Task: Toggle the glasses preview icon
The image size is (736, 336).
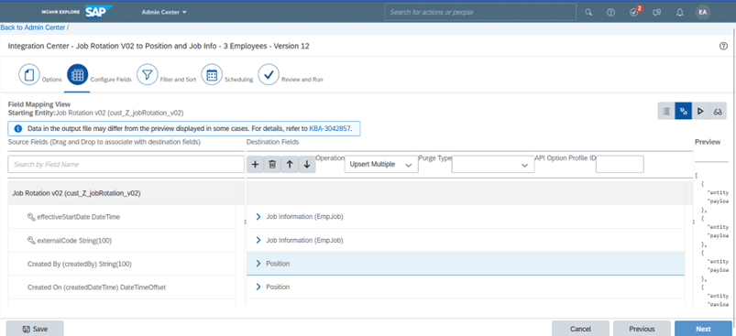Action: (718, 112)
